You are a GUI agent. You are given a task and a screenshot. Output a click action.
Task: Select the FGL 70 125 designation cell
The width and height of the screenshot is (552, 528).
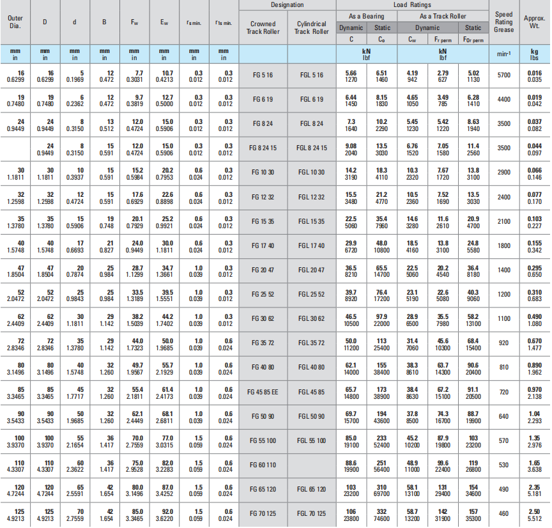(311, 514)
